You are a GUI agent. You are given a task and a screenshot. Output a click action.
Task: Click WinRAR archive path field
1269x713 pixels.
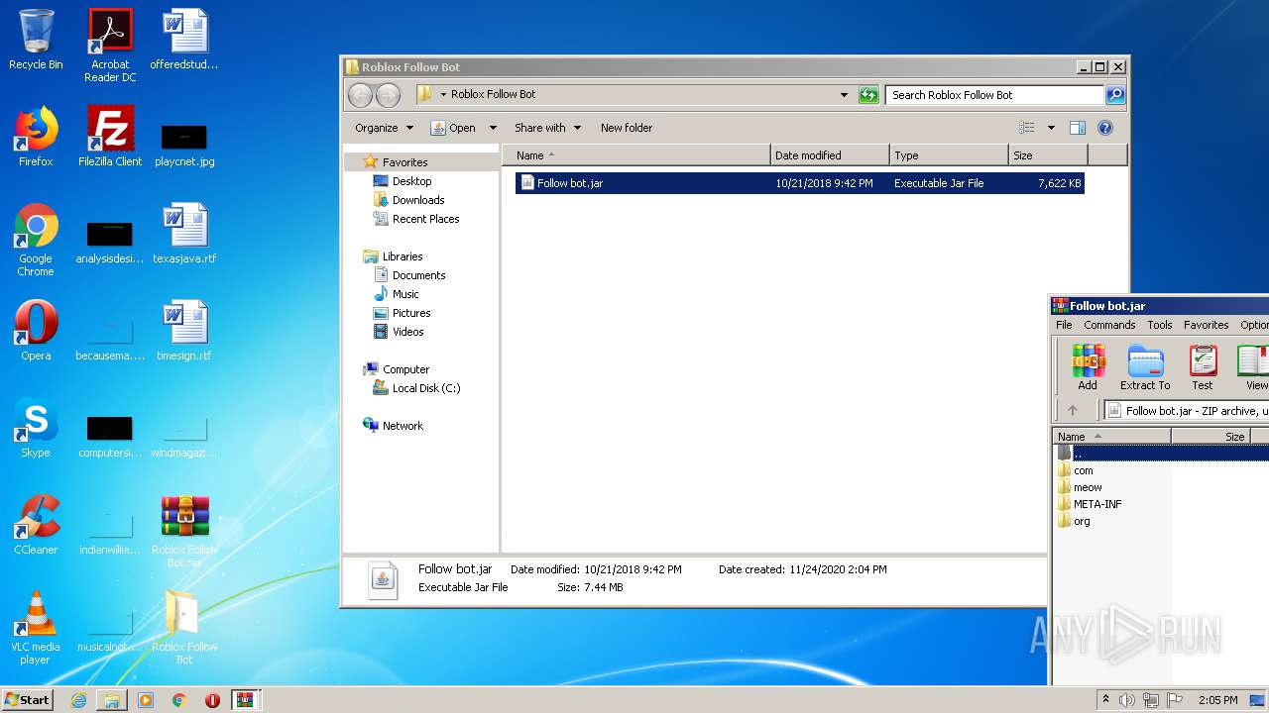pos(1187,410)
